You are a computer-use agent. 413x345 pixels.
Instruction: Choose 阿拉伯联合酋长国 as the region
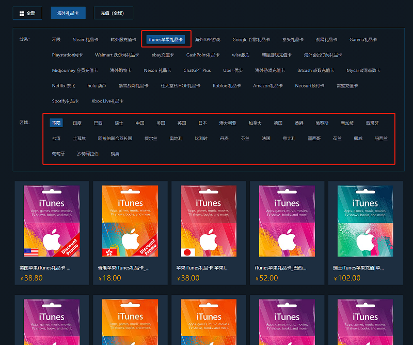click(x=115, y=138)
